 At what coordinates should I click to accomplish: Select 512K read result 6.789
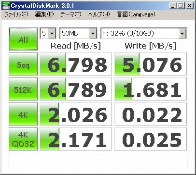tap(76, 89)
